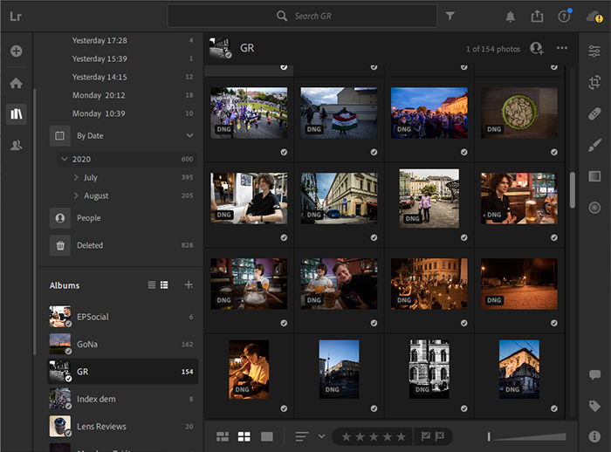Open the sort order dropdown arrow

click(x=321, y=436)
